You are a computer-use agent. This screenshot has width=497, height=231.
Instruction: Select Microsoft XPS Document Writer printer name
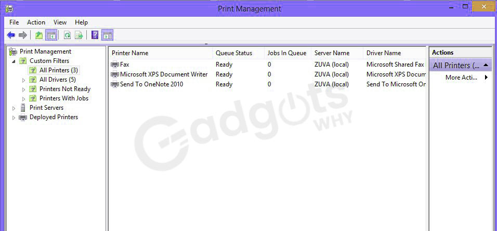pyautogui.click(x=164, y=74)
